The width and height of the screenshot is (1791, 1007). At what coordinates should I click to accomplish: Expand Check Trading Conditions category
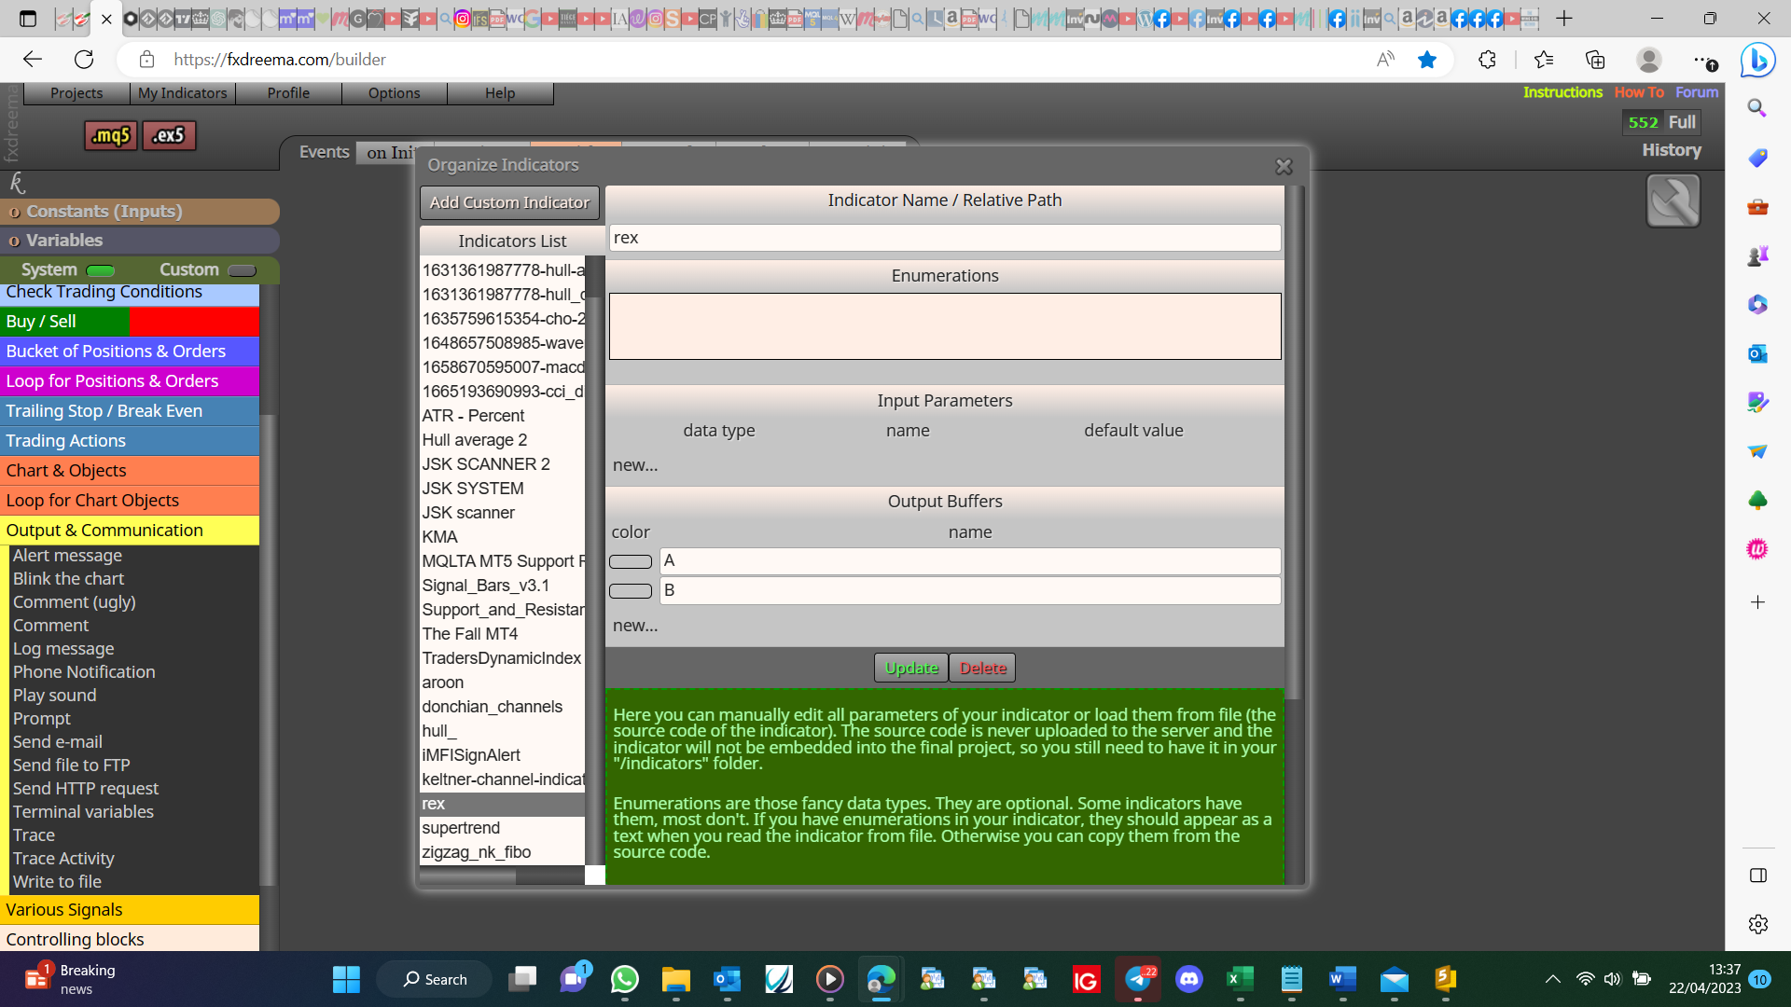pos(130,295)
